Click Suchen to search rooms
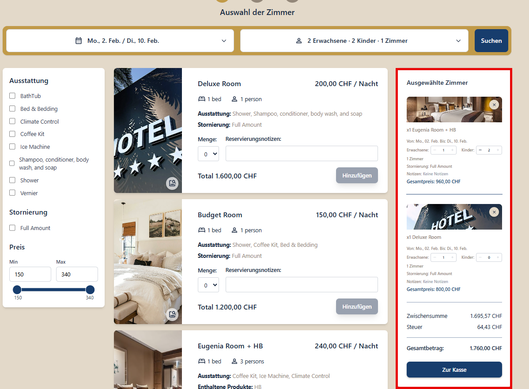The height and width of the screenshot is (389, 529). pos(491,41)
